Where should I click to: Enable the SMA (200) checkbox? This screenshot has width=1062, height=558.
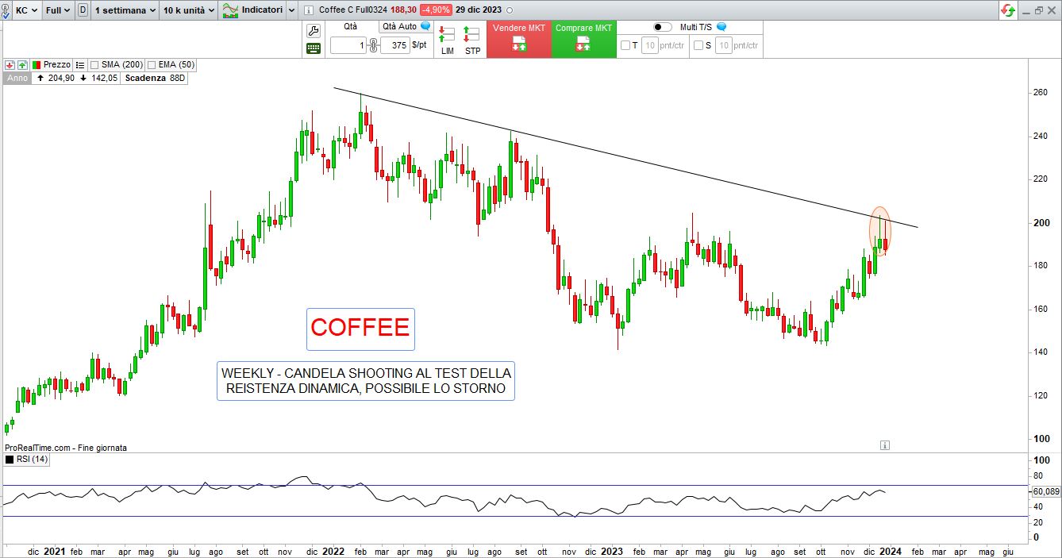tap(94, 64)
